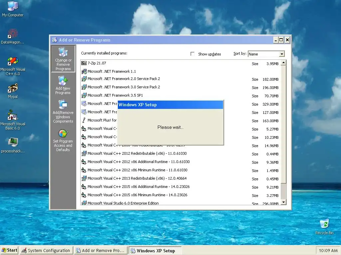Open the Sort by Name dropdown
This screenshot has height=255, width=341.
[282, 54]
